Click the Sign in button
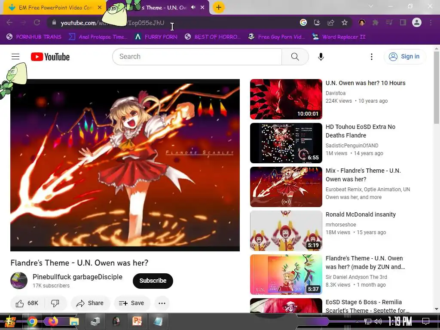440x330 pixels. tap(404, 56)
